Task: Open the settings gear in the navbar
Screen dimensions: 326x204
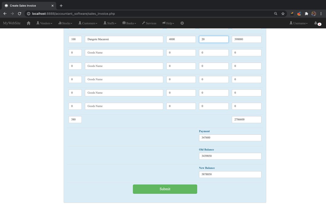Action: pyautogui.click(x=182, y=23)
